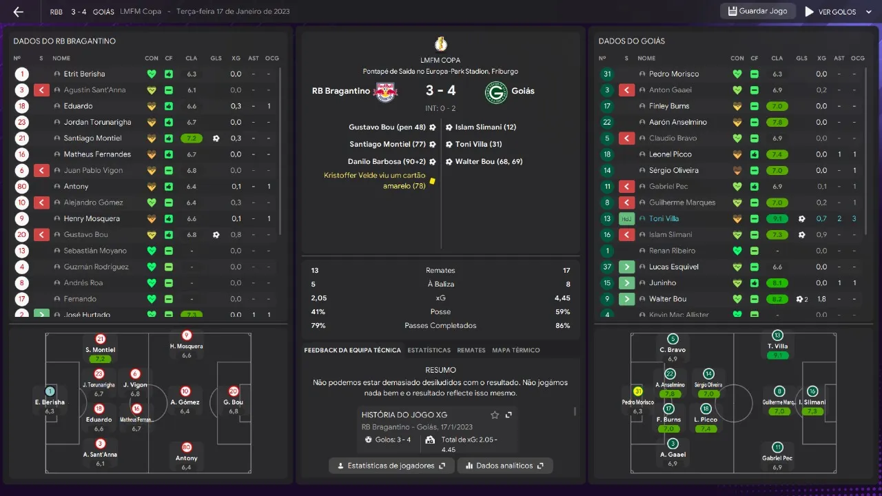The height and width of the screenshot is (496, 882).
Task: Click the RB Bragantino club crest
Action: pyautogui.click(x=385, y=91)
